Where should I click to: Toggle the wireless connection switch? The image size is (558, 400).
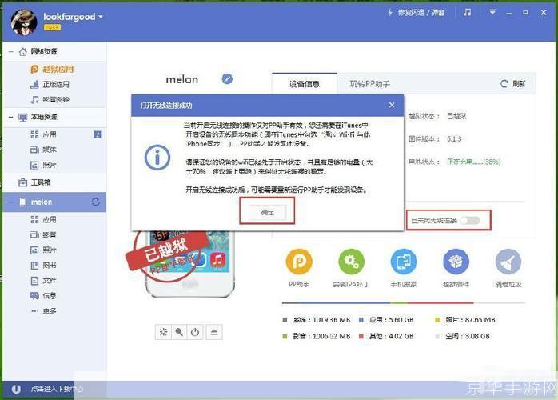(470, 221)
